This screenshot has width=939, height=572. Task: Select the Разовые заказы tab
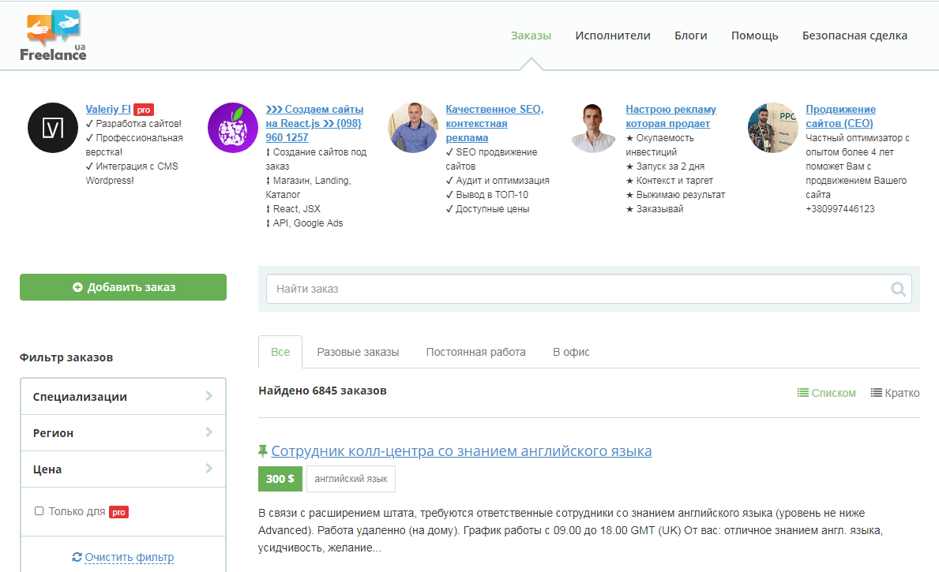(x=358, y=353)
